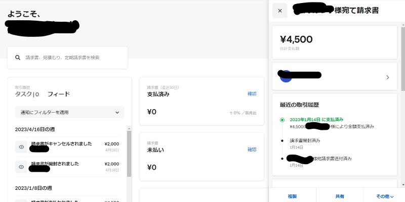405x202 pixels.
Task: Click the magnifying glass search icon
Action: (18, 58)
